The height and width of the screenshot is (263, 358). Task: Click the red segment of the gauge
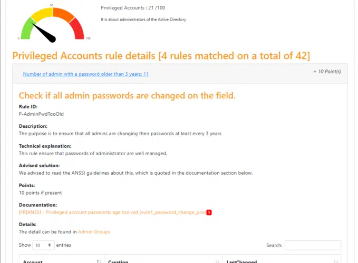[78, 29]
